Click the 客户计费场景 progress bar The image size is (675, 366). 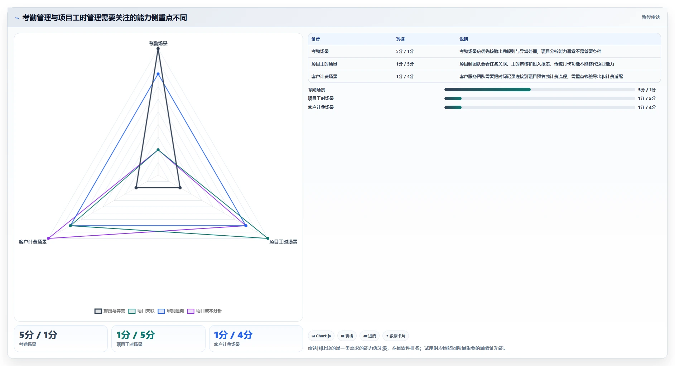[x=540, y=107]
